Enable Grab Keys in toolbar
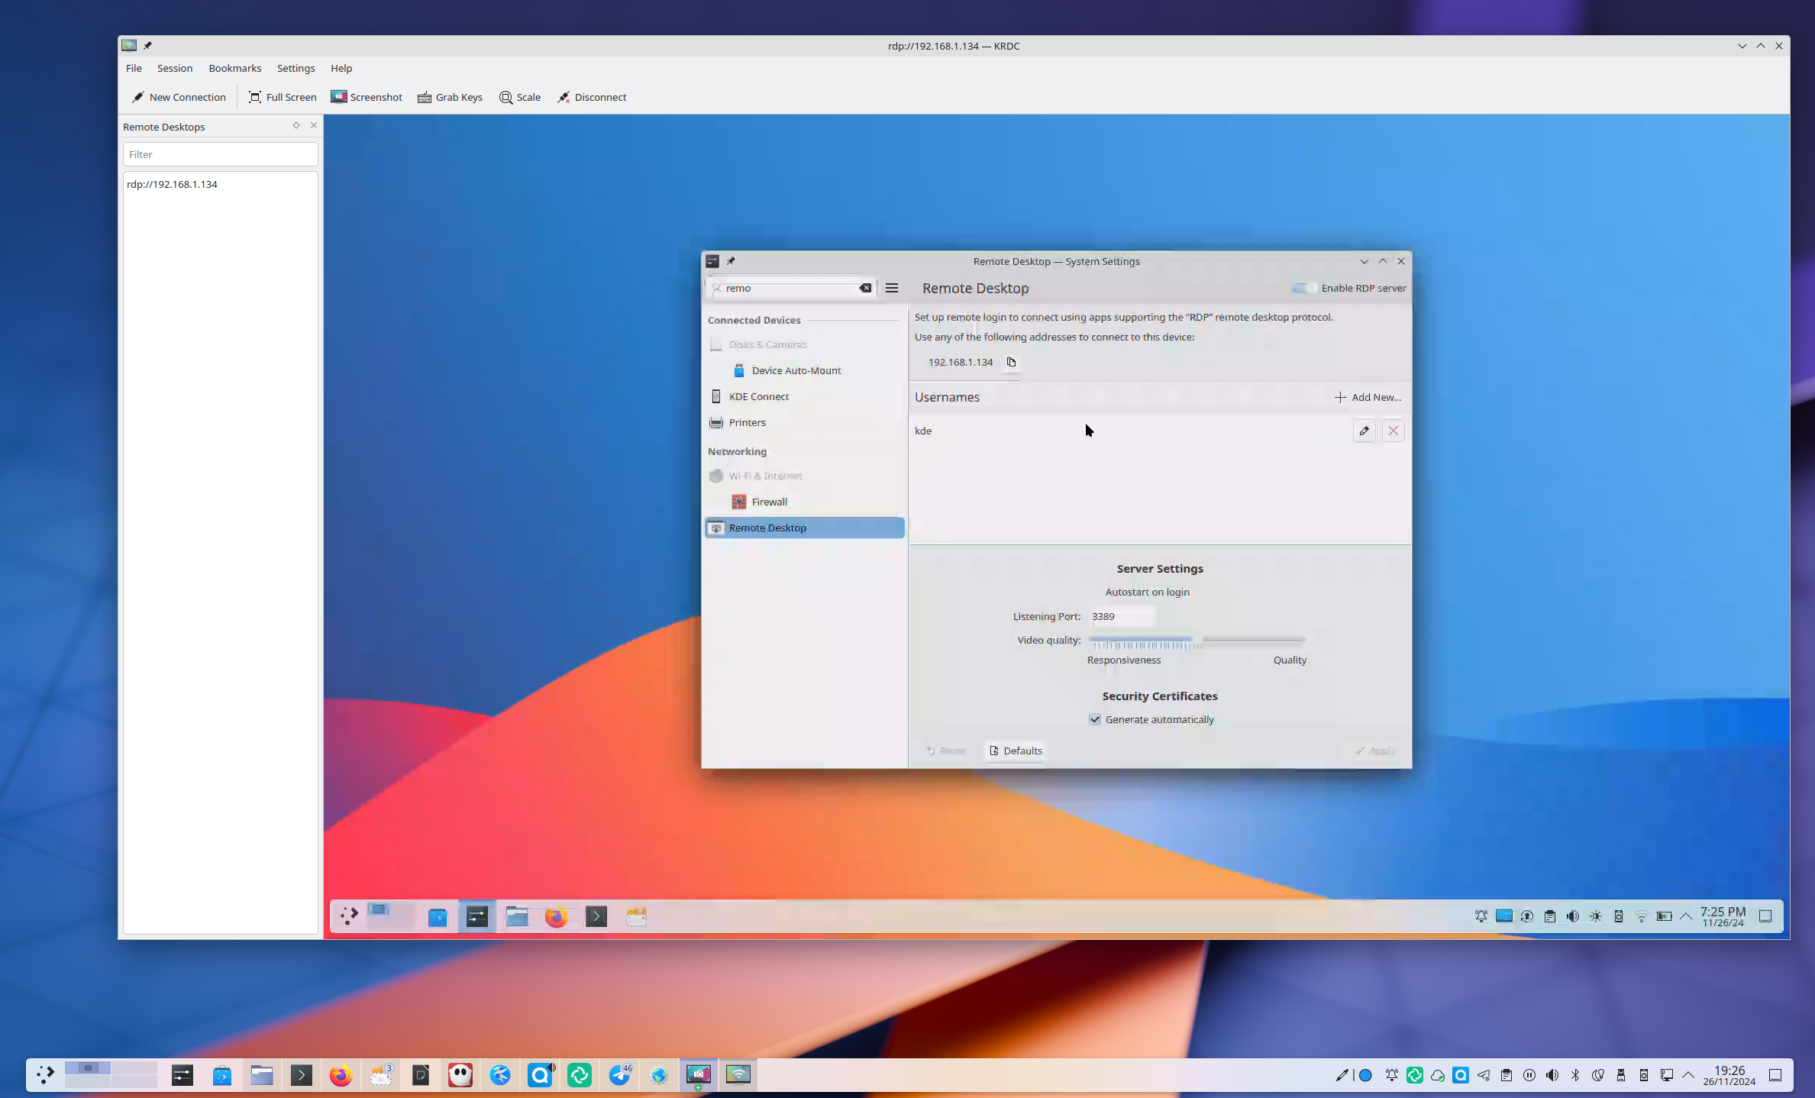 (x=450, y=97)
